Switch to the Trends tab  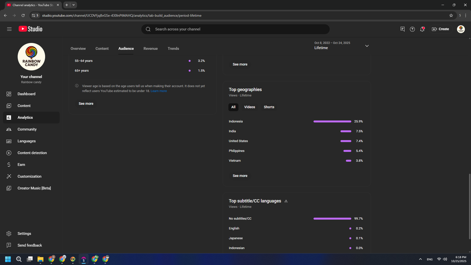click(173, 49)
